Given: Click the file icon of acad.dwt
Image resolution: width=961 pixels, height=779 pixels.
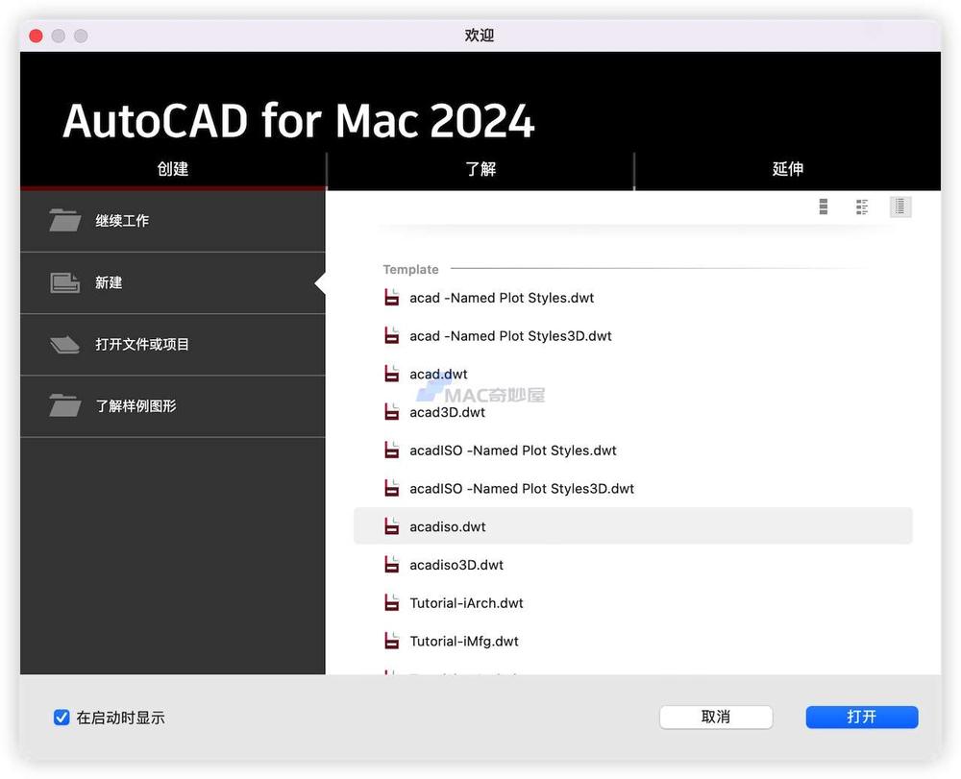Looking at the screenshot, I should pyautogui.click(x=392, y=374).
